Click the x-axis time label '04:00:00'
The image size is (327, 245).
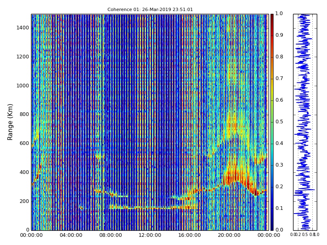71,236
